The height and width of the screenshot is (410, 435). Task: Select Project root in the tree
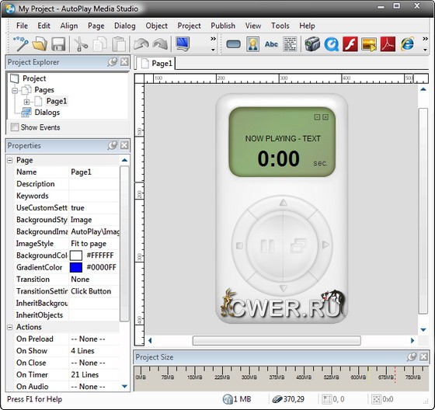(x=34, y=78)
